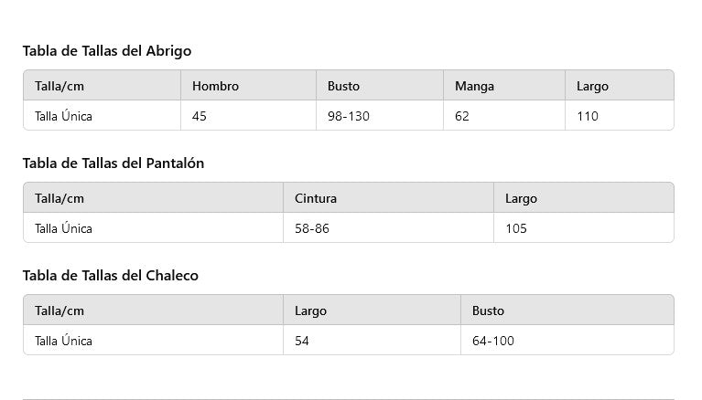This screenshot has width=702, height=400.
Task: Click the Cintura column header
Action: point(316,198)
